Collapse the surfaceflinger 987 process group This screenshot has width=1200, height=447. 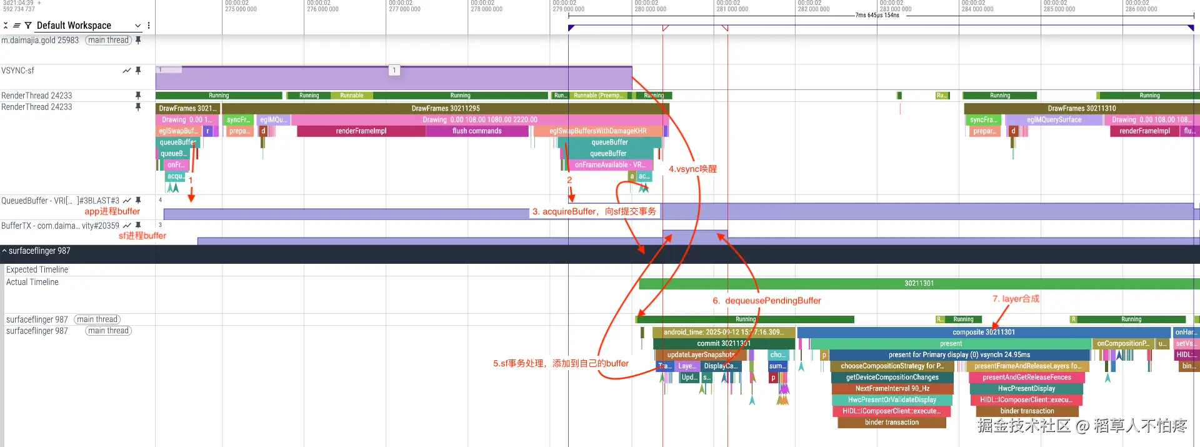pyautogui.click(x=4, y=251)
